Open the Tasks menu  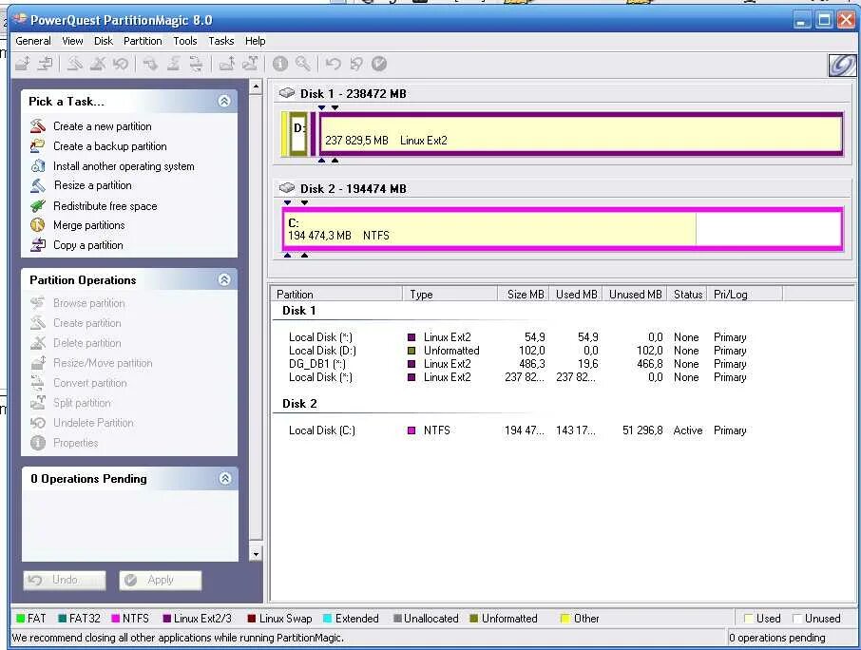coord(220,41)
